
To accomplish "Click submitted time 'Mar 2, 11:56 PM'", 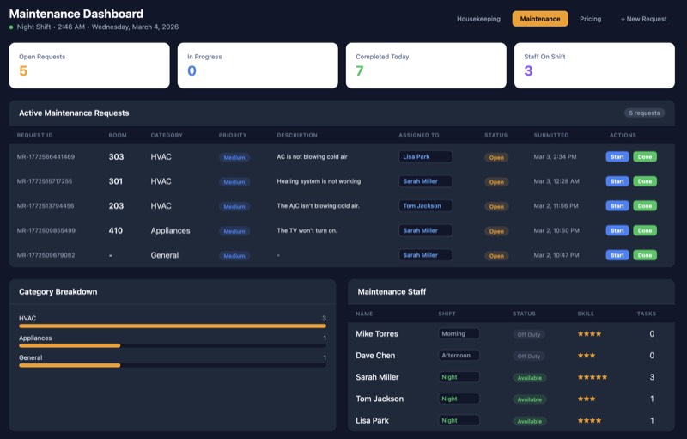I will coord(556,206).
